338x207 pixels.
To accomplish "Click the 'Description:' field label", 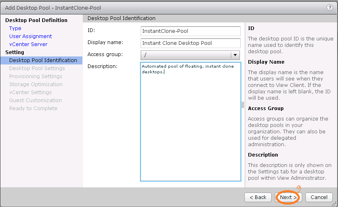I will click(x=102, y=66).
